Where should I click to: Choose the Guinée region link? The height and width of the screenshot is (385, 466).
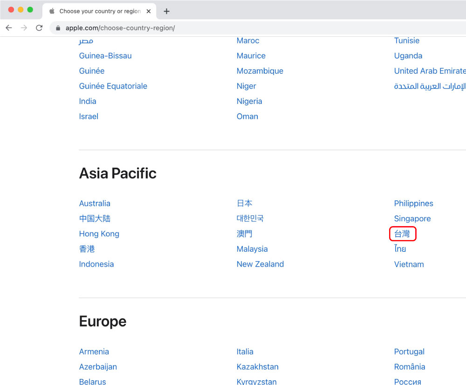(x=91, y=71)
